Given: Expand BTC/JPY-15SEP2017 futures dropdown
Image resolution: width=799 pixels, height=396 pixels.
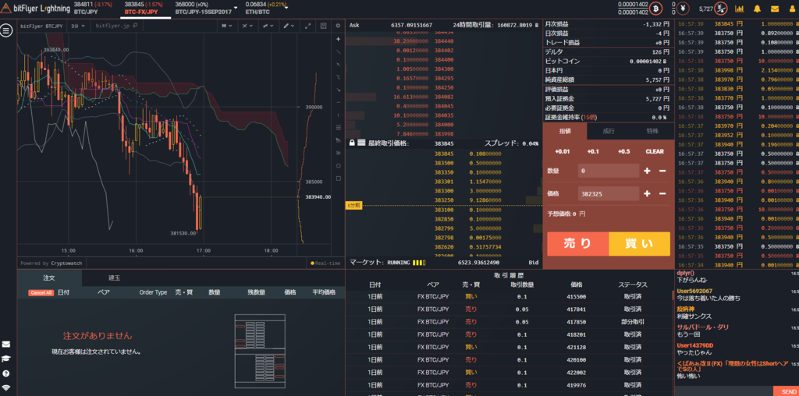Looking at the screenshot, I should (236, 7).
